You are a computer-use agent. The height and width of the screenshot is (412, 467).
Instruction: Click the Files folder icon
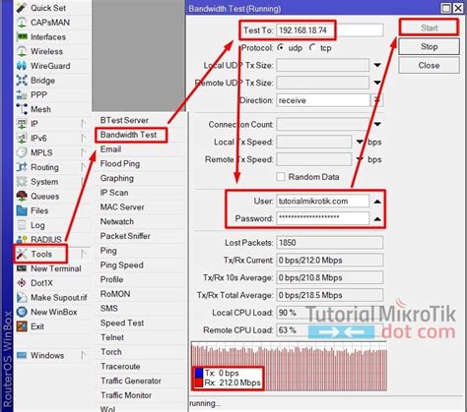click(22, 210)
